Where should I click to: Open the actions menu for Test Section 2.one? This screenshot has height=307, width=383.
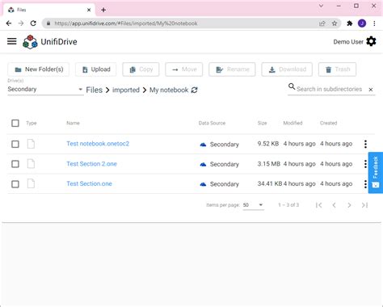[365, 164]
